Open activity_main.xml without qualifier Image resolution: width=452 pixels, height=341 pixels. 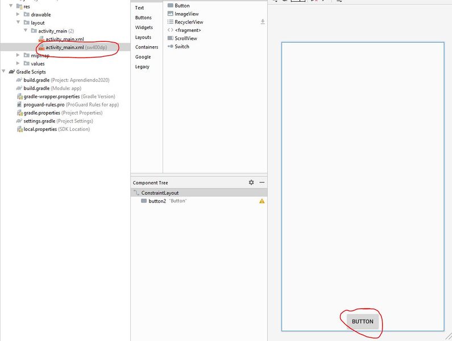(x=65, y=39)
